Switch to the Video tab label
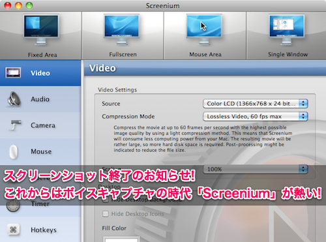The height and width of the screenshot is (242, 326). (40, 73)
